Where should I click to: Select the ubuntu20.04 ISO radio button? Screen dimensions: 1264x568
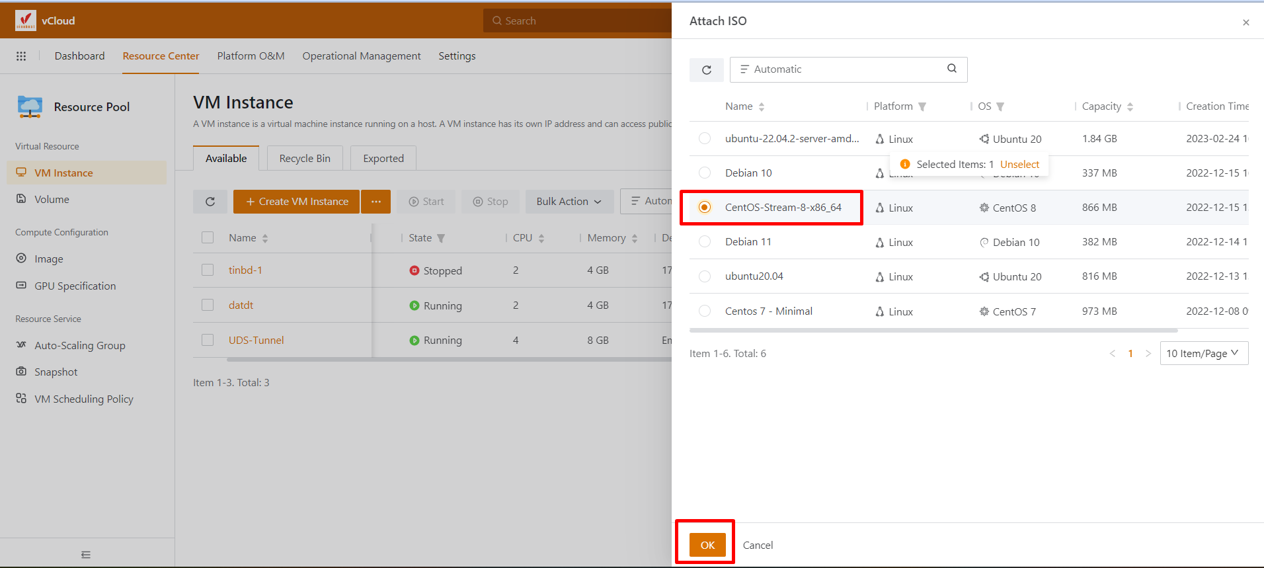tap(705, 276)
